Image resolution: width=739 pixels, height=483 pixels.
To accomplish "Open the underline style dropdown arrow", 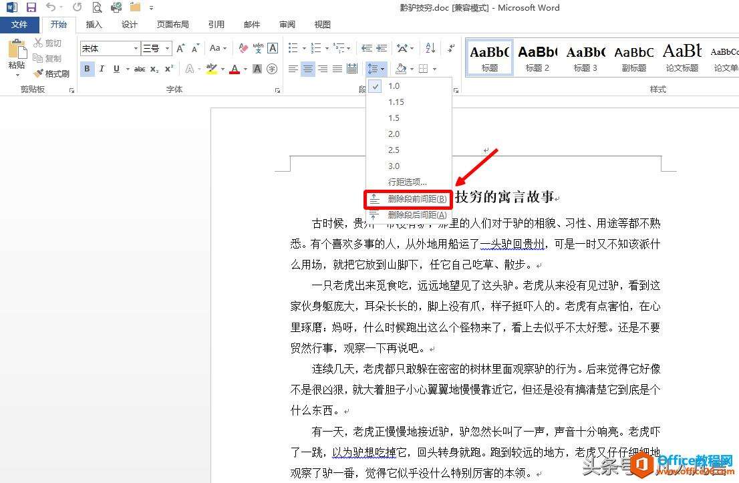I will pyautogui.click(x=127, y=69).
